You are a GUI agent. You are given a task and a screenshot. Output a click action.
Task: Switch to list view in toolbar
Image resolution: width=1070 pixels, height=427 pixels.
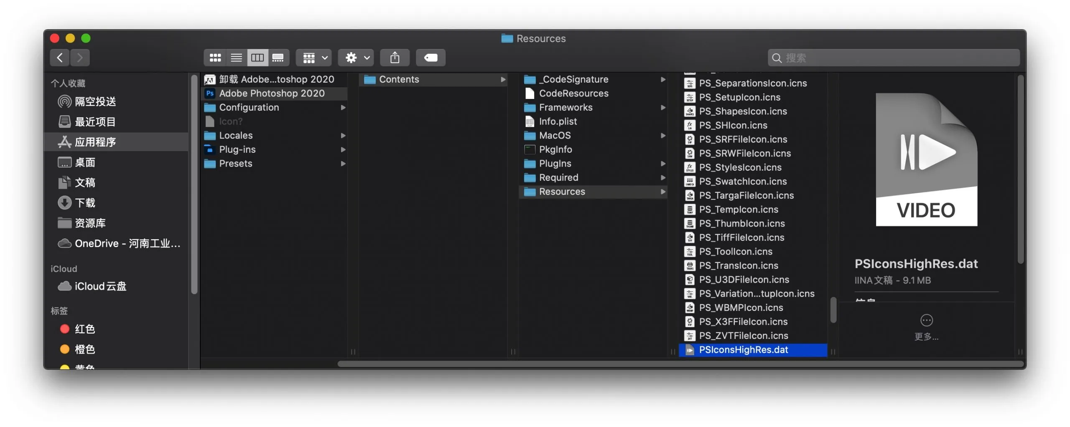pyautogui.click(x=236, y=58)
